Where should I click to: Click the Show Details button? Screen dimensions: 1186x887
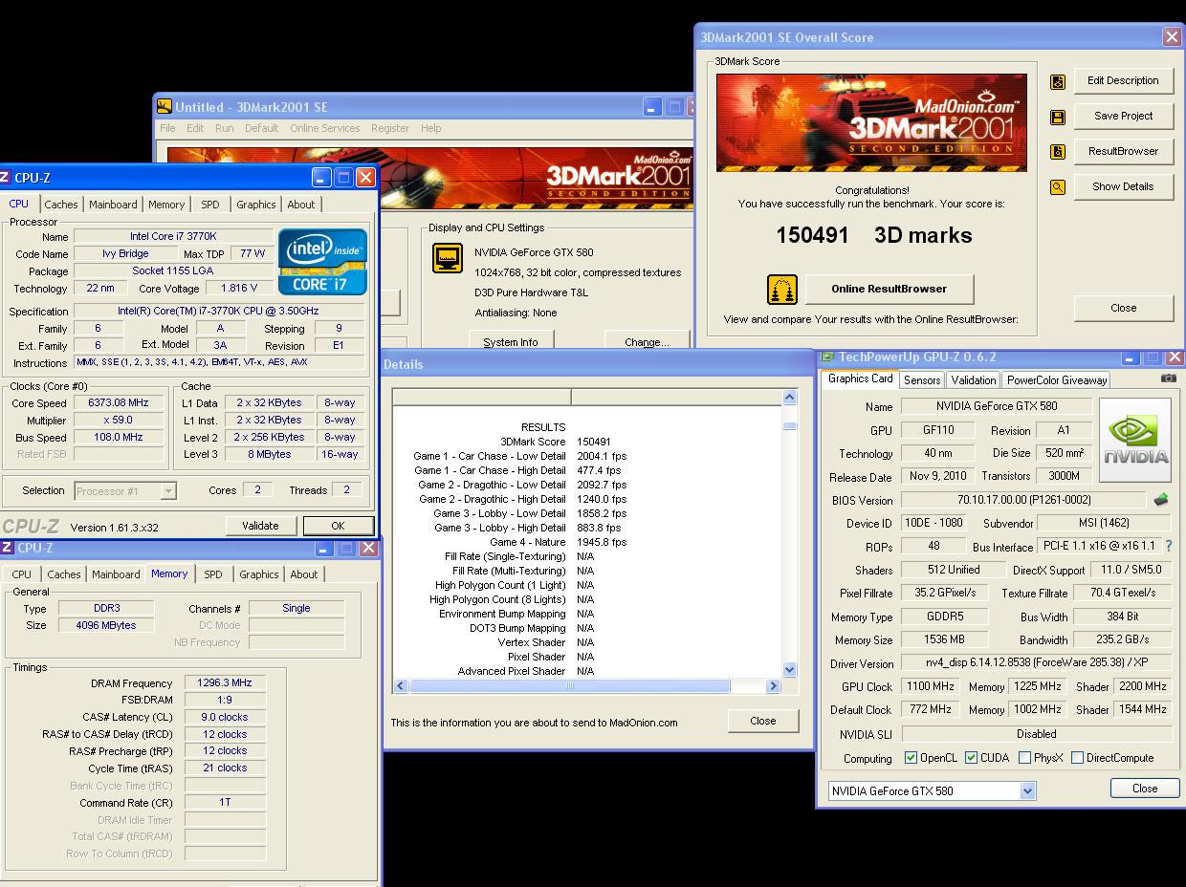click(1123, 186)
